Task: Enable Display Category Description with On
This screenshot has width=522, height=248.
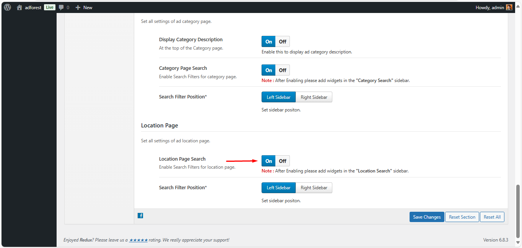Action: [268, 42]
